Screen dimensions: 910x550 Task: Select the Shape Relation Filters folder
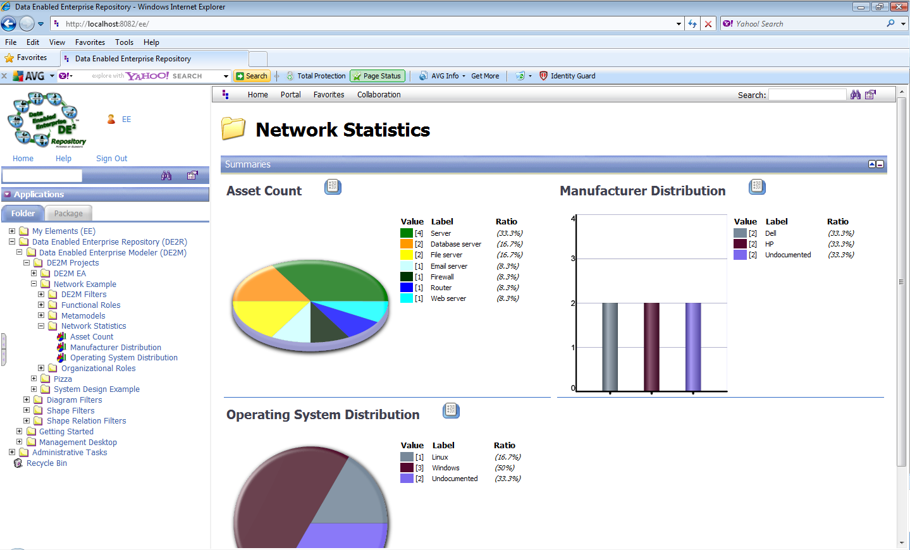coord(87,421)
